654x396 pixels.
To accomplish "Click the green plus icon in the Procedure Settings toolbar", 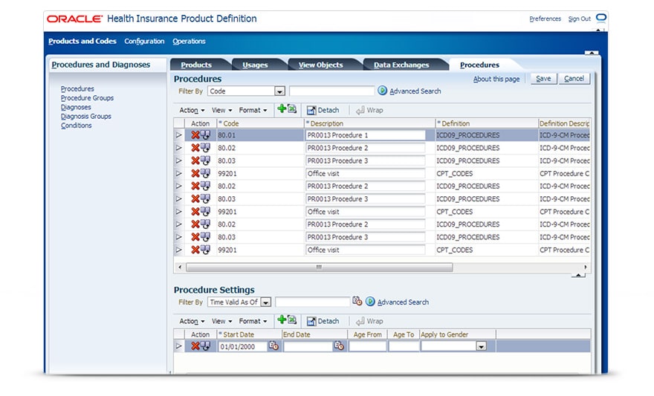I will tap(282, 320).
